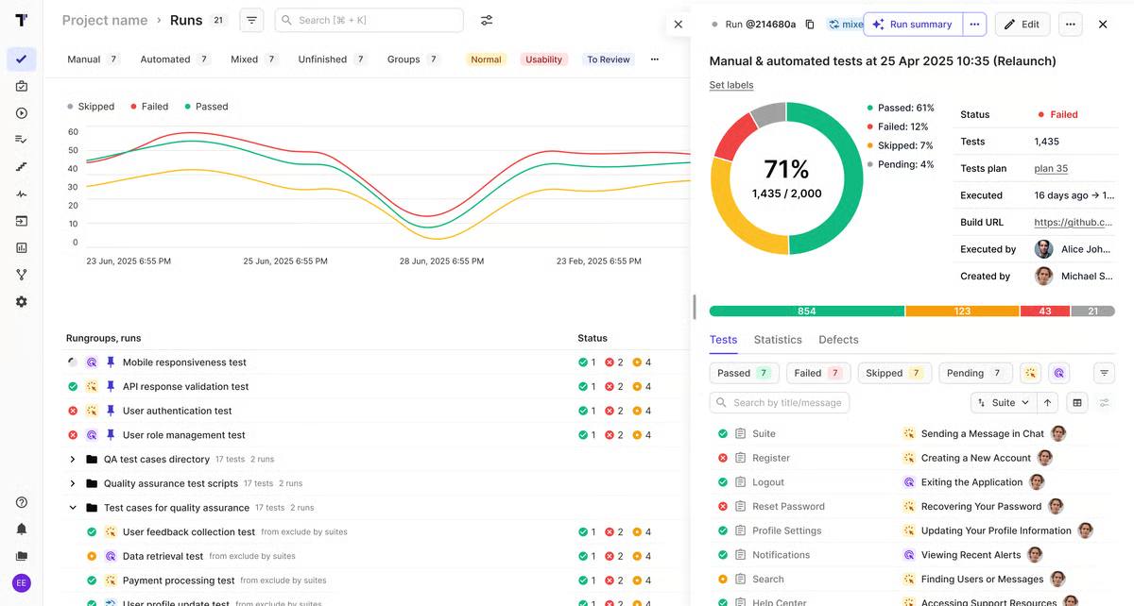Viewport: 1134px width, 606px height.
Task: Open the Suite sort dropdown
Action: coord(1003,402)
